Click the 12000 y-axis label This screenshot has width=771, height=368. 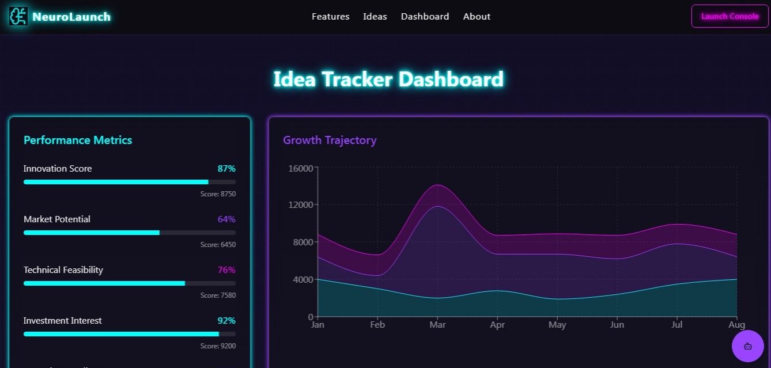301,205
